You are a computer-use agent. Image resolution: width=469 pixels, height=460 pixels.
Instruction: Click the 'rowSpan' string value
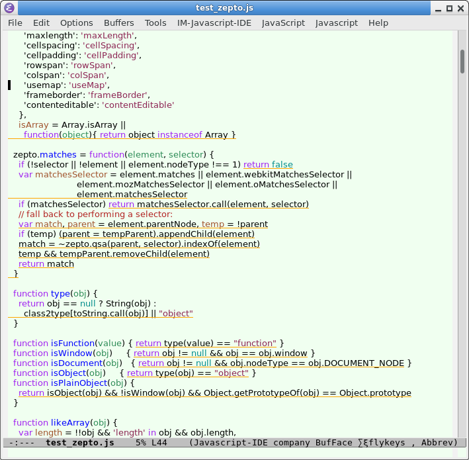pos(92,66)
